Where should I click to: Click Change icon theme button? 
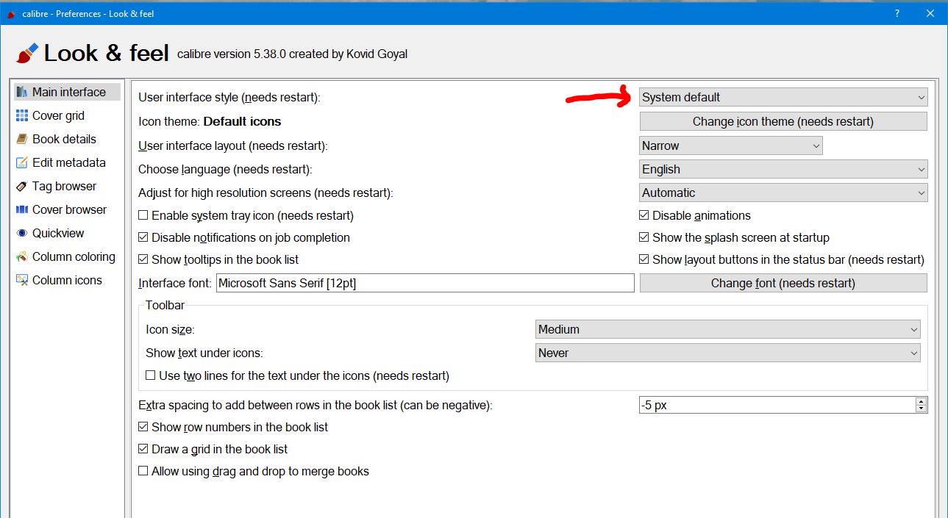(783, 121)
